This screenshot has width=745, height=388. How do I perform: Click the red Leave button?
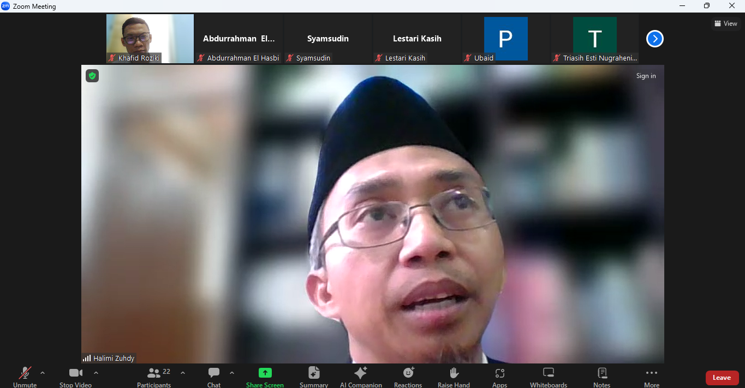[722, 378]
